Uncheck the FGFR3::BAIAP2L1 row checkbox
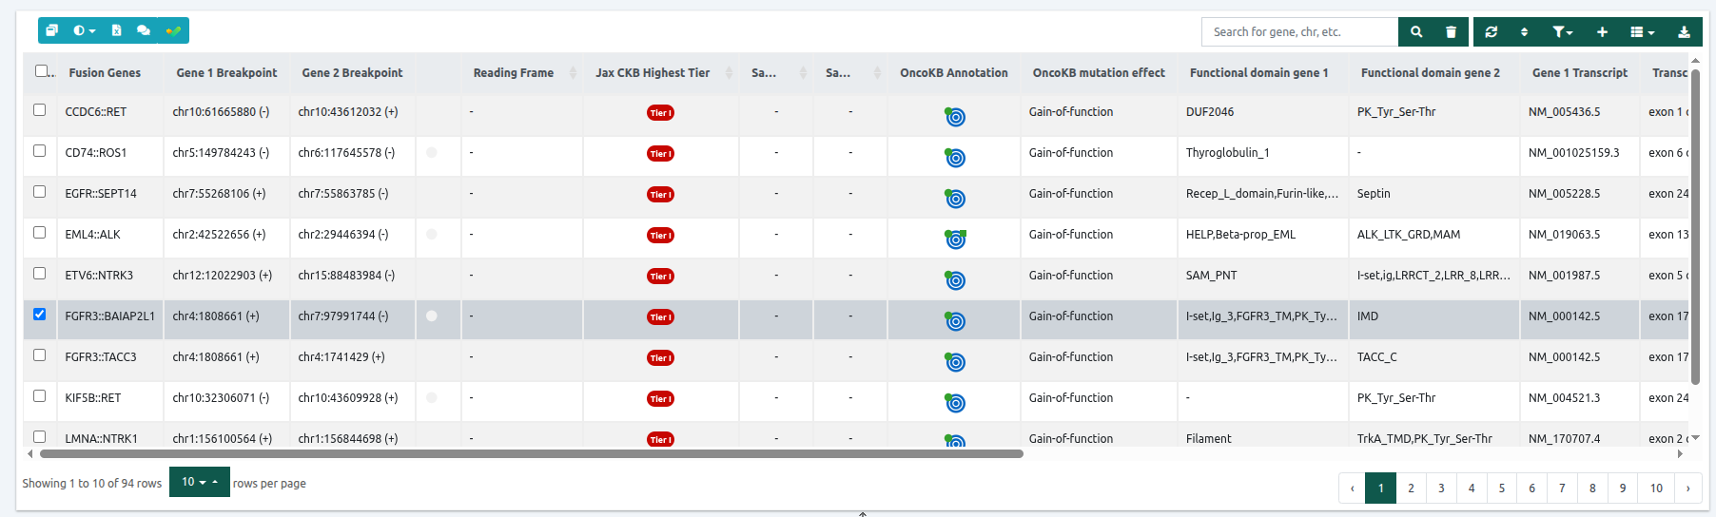The image size is (1716, 517). click(40, 314)
